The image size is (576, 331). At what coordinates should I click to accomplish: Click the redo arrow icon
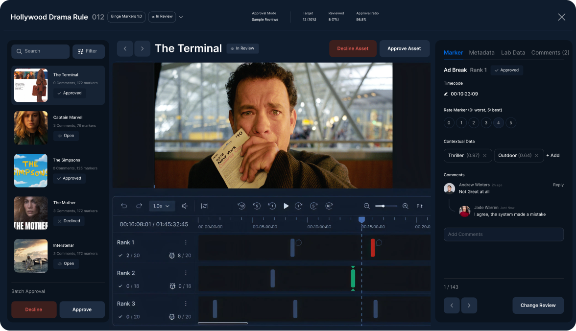[x=139, y=206]
